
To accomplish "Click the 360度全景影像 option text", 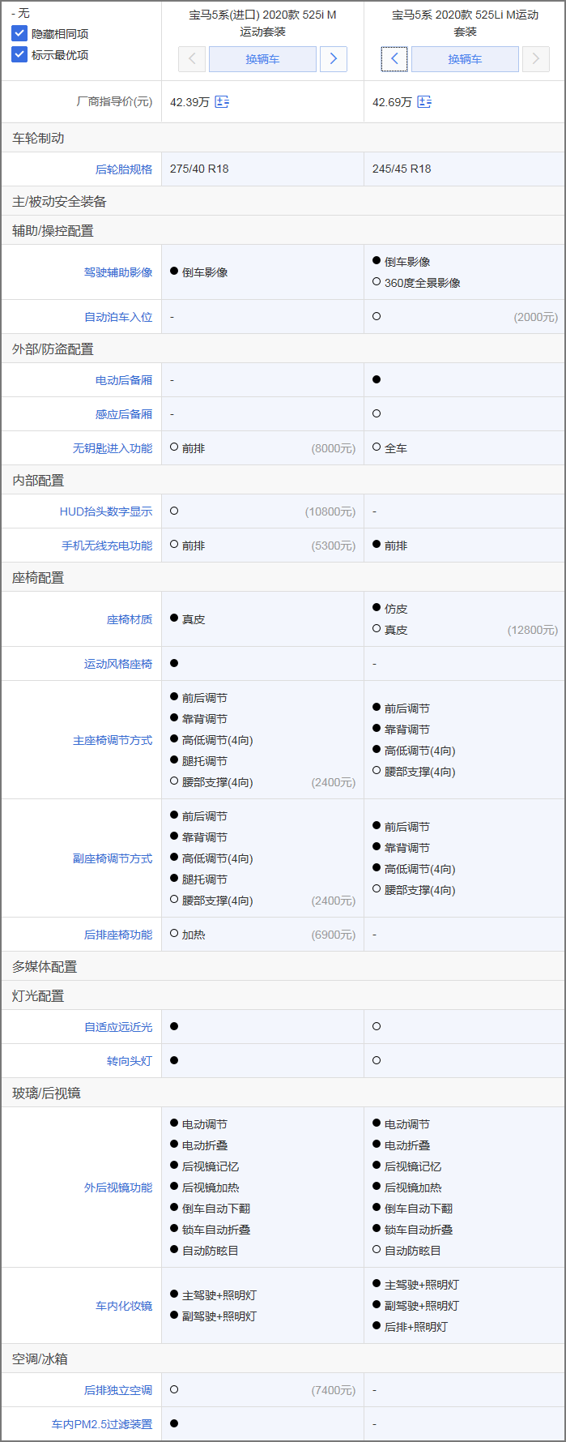I will coord(423,283).
